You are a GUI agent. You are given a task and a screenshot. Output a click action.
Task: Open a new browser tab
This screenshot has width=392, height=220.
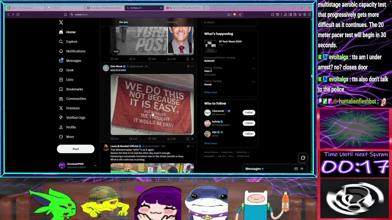[x=206, y=8]
